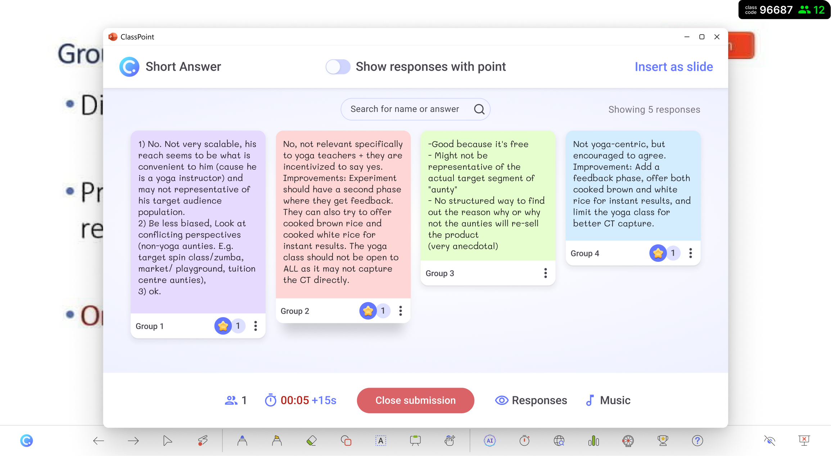
Task: Open more options for Group 1 response
Action: pyautogui.click(x=256, y=326)
